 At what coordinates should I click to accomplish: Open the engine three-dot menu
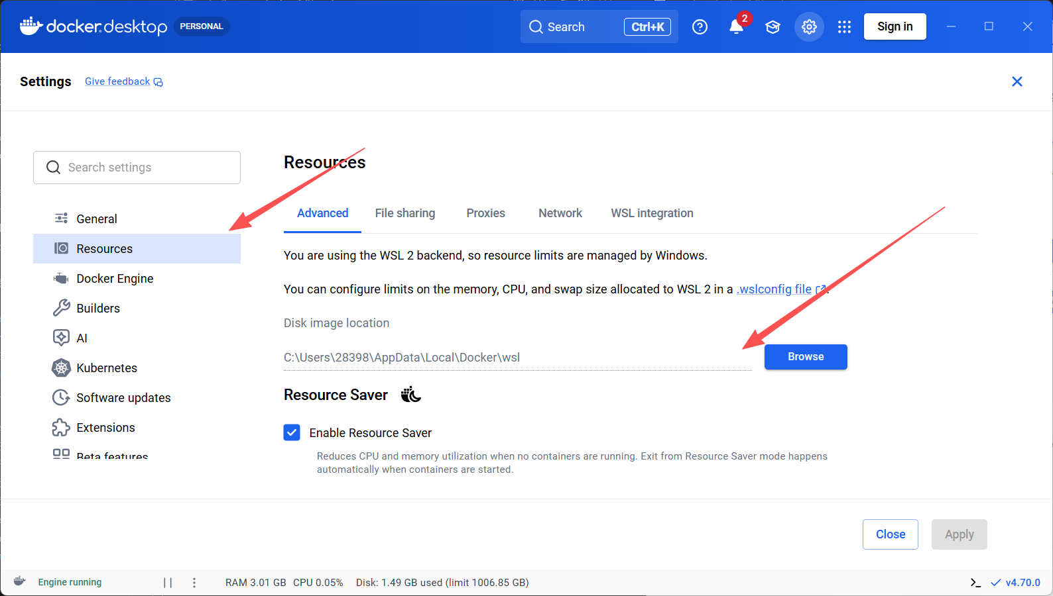tap(194, 583)
